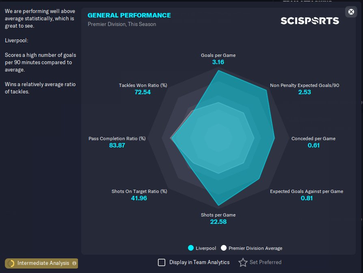The width and height of the screenshot is (363, 273).
Task: Click Expected Goals Against per Game label
Action: (x=307, y=191)
